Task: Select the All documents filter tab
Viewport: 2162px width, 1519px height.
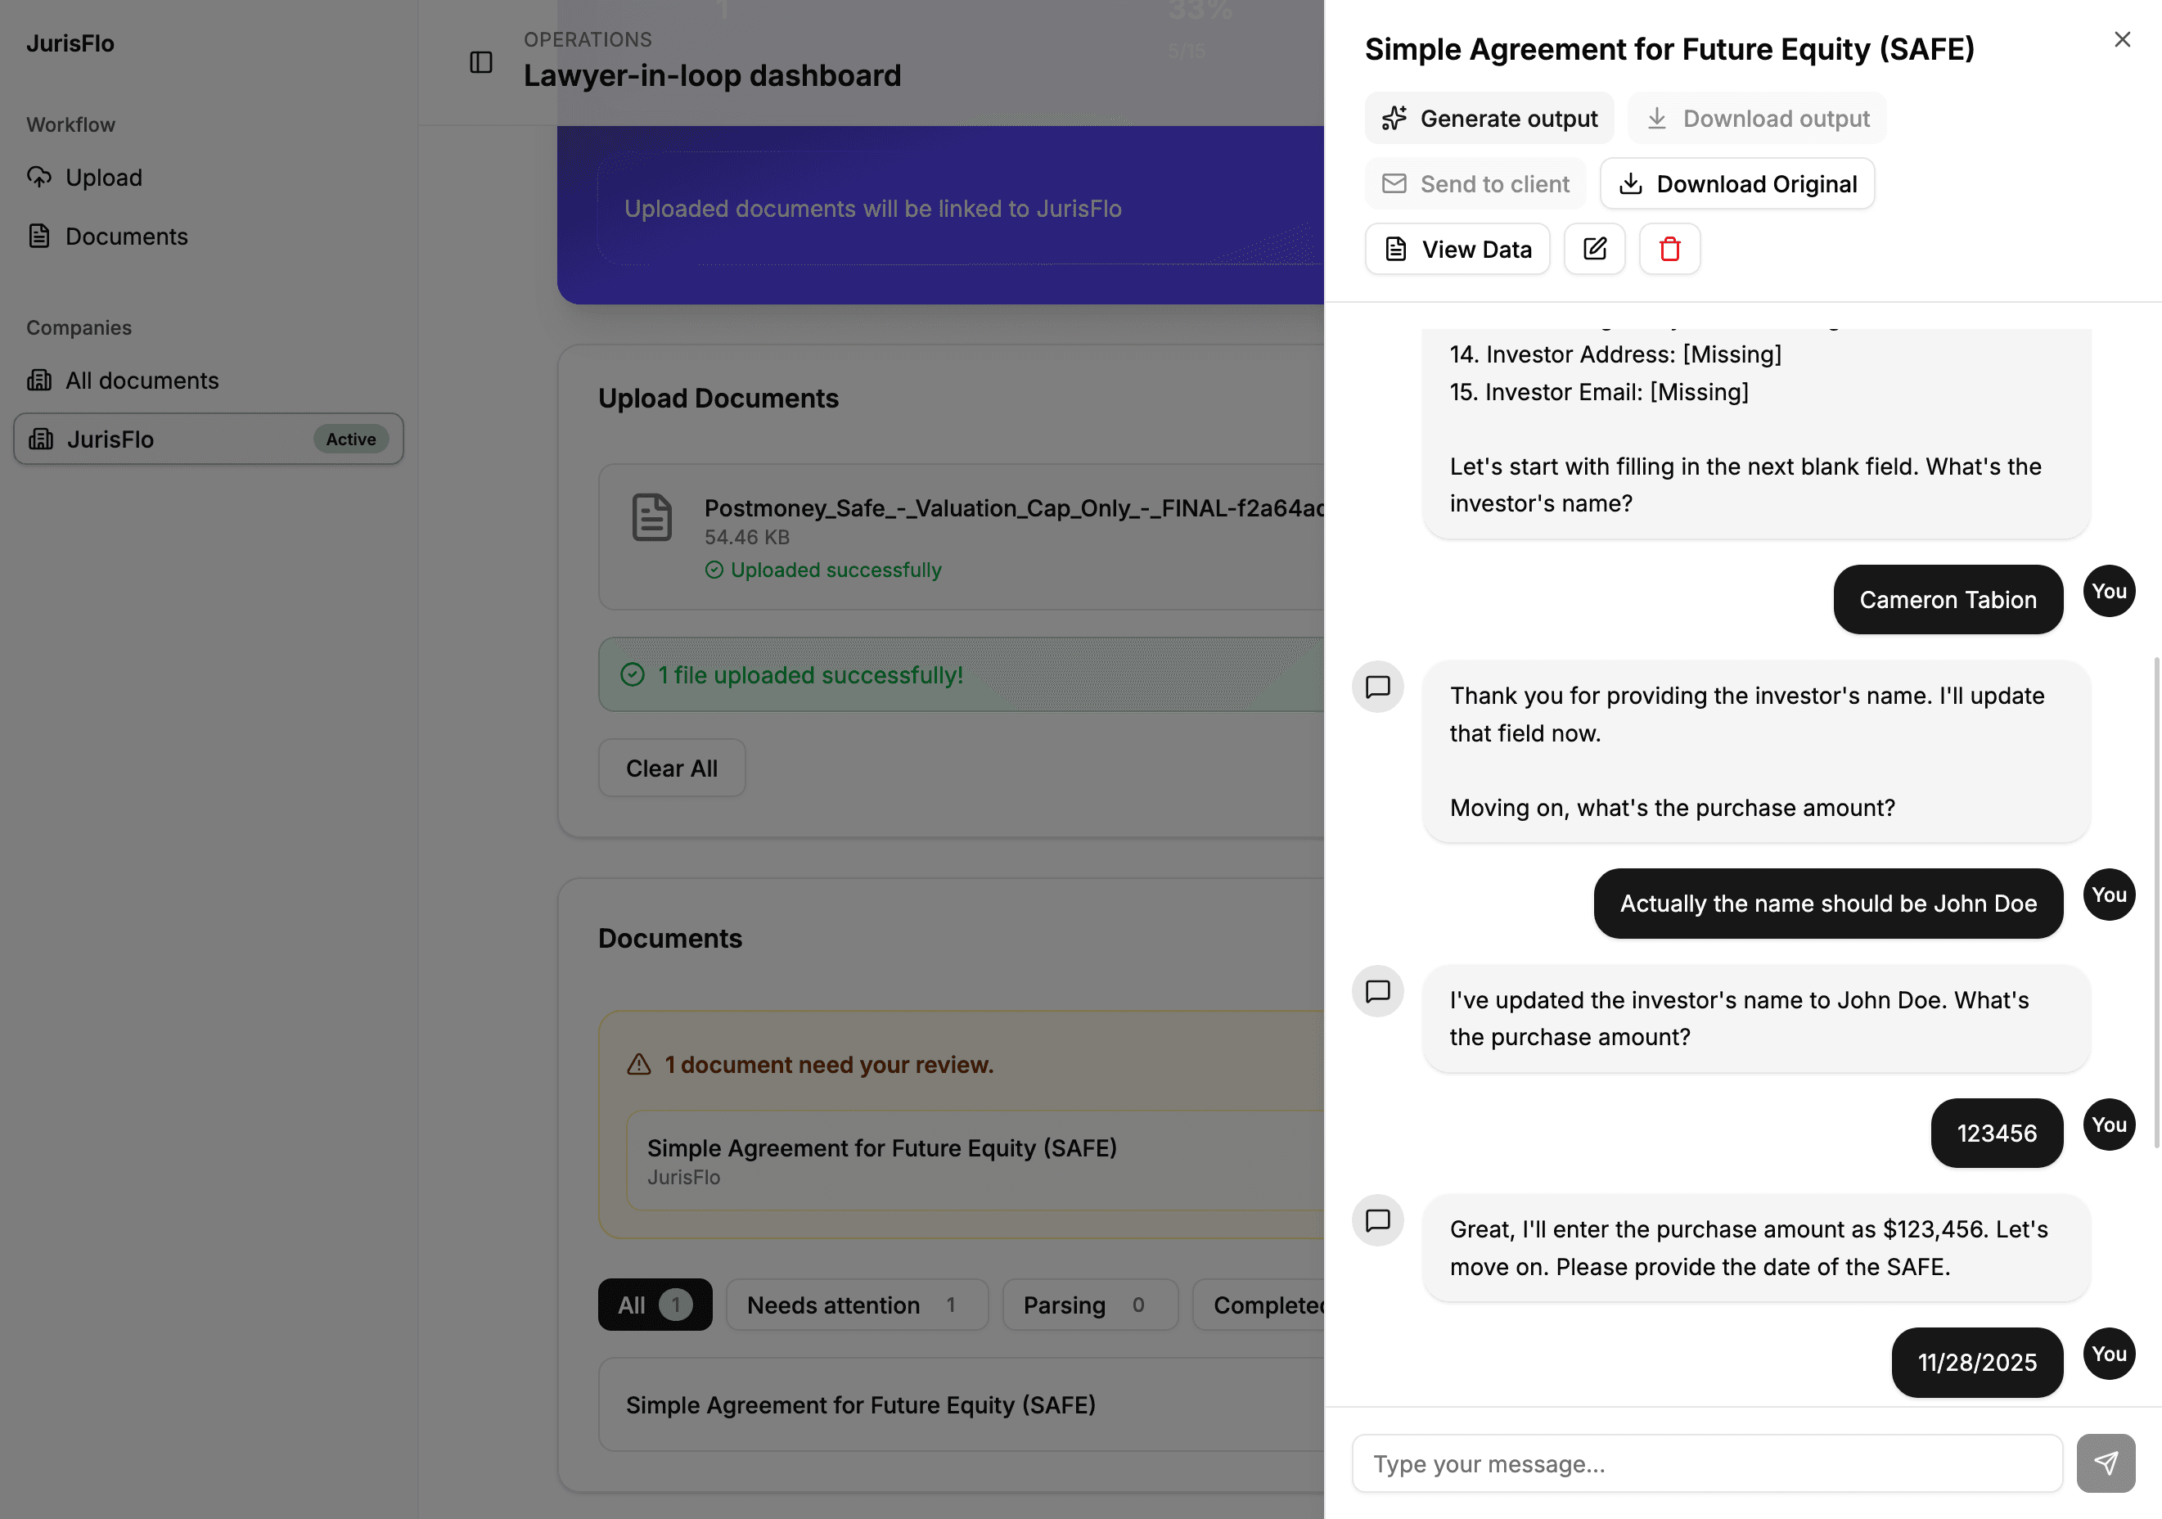Action: point(655,1305)
